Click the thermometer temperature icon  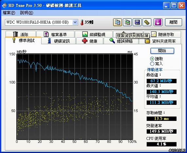(x=82, y=22)
